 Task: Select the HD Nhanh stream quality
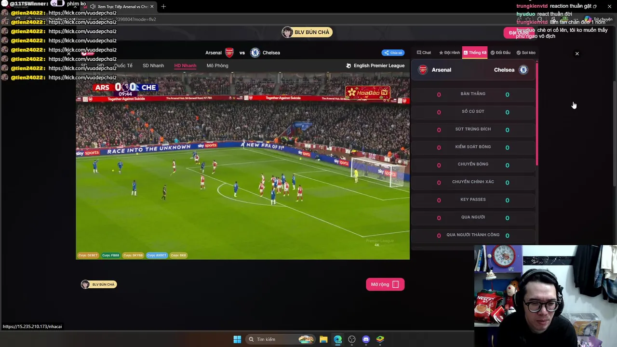[185, 66]
